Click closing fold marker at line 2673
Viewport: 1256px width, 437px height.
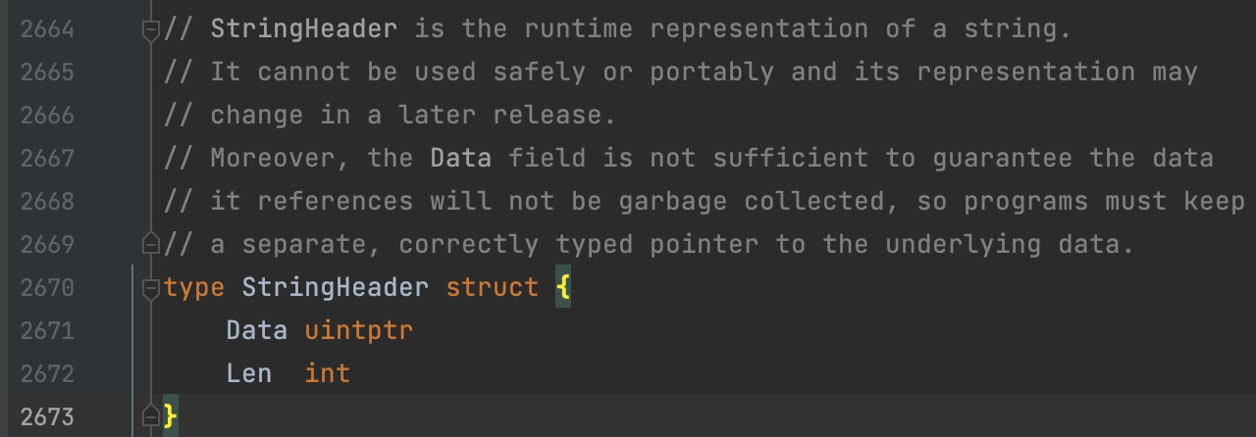click(x=150, y=416)
